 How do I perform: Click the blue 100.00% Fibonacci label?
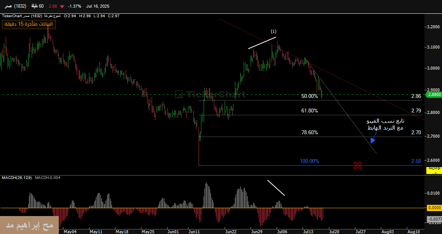(x=309, y=161)
